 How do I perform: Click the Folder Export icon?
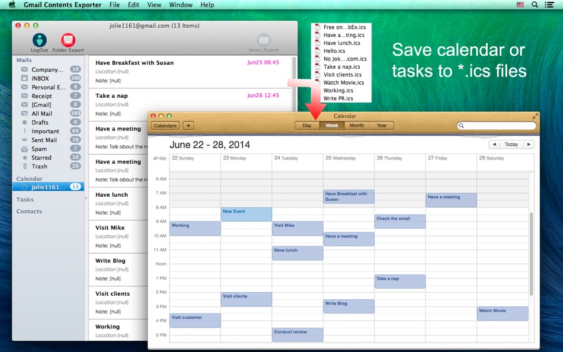coord(68,40)
